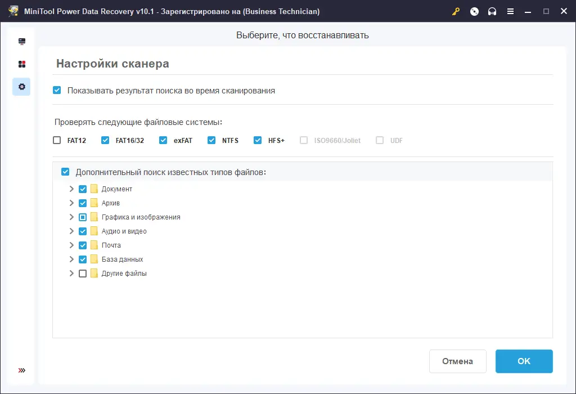The height and width of the screenshot is (394, 576).
Task: Click the Документ folder icon
Action: pos(94,189)
